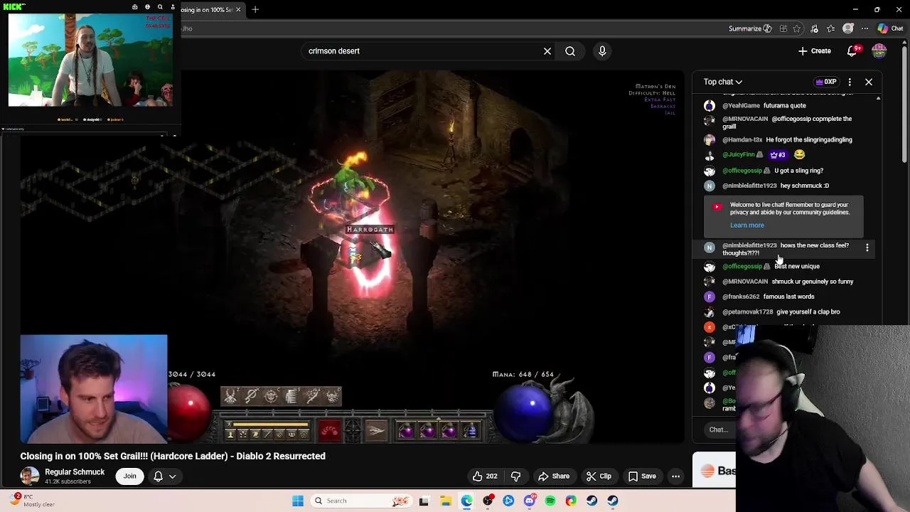Screen dimensions: 910x512
Task: Close the live chat panel
Action: point(869,82)
